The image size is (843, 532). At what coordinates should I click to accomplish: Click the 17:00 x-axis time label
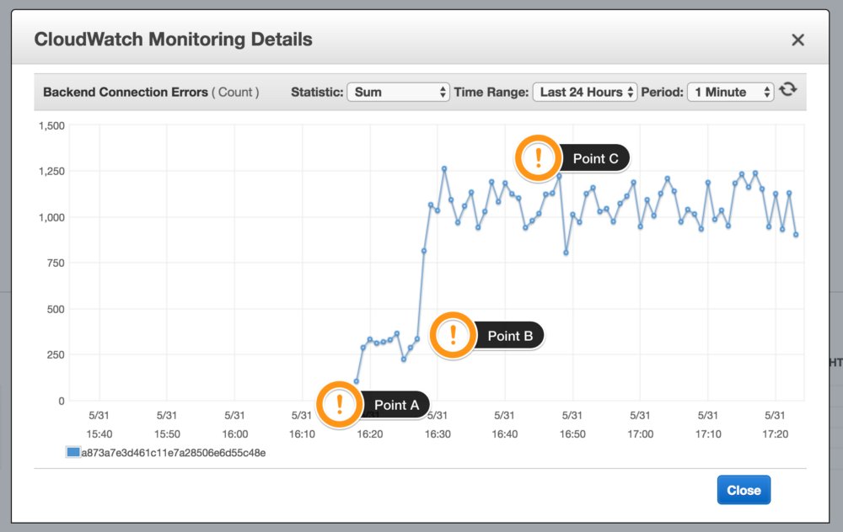coord(641,434)
